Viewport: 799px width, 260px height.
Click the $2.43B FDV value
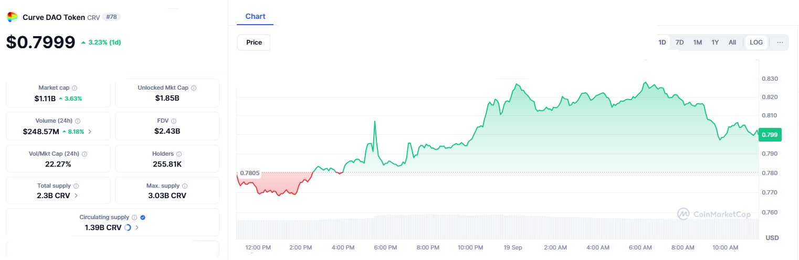(167, 131)
